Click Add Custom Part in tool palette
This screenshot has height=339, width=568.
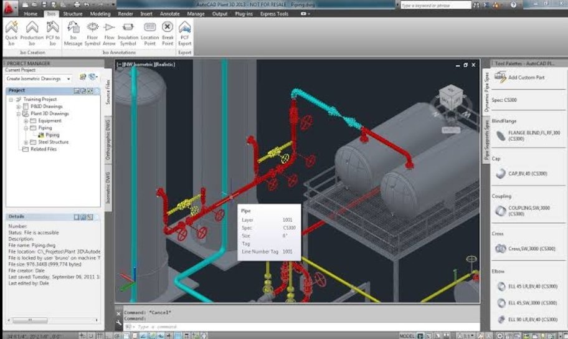[526, 77]
